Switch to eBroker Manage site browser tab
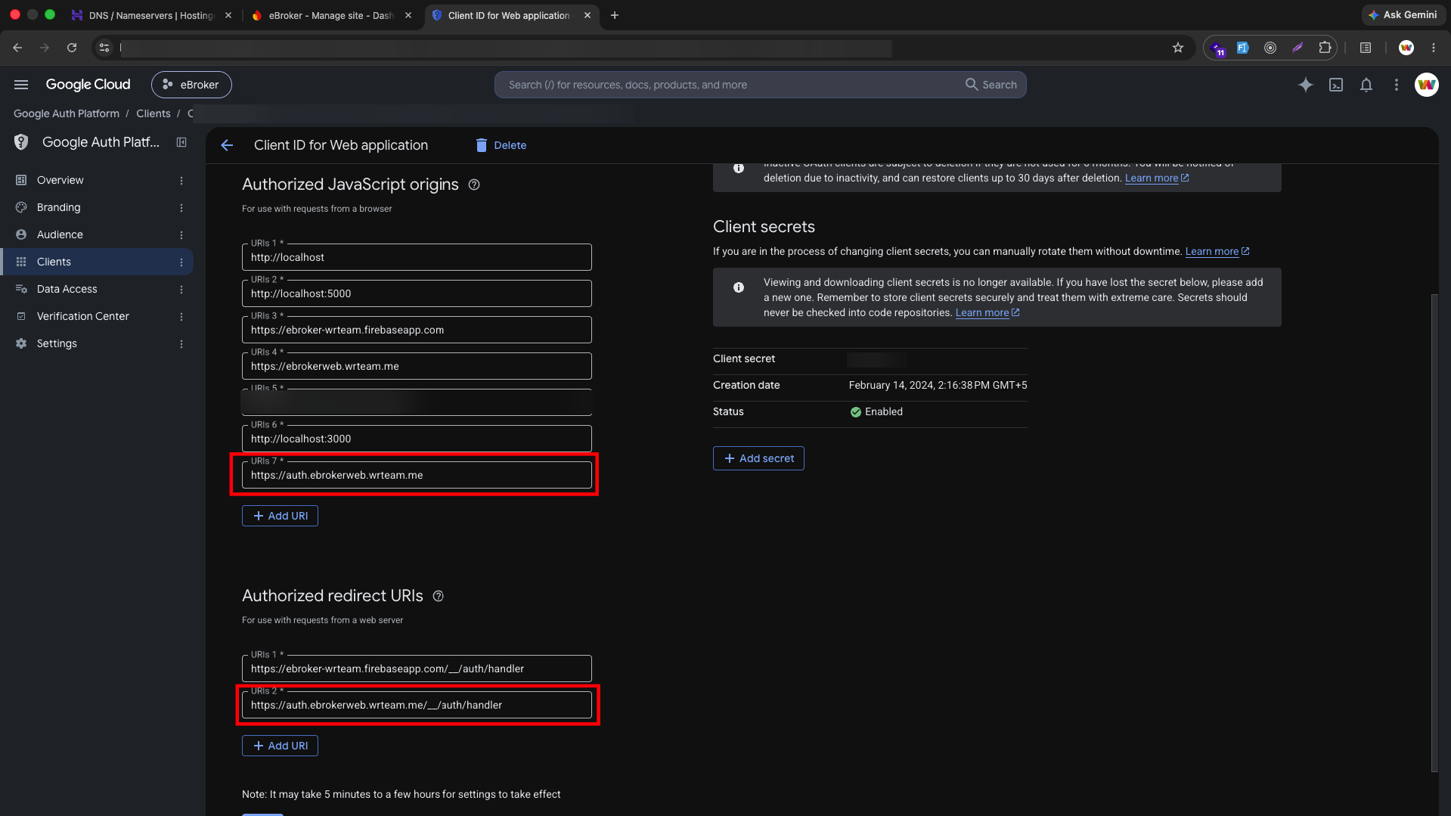This screenshot has height=816, width=1451. pos(331,15)
